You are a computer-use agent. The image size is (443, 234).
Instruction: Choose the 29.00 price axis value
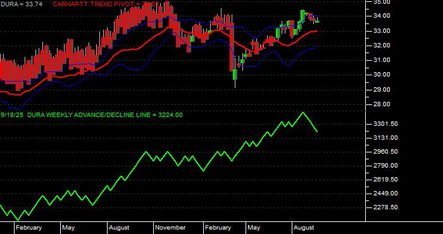point(382,90)
